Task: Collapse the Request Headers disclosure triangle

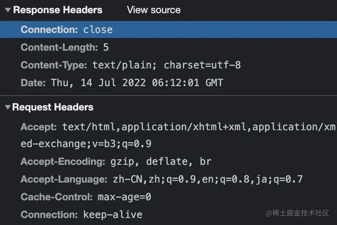Action: coord(8,108)
